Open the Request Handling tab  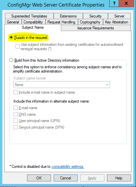(61, 22)
